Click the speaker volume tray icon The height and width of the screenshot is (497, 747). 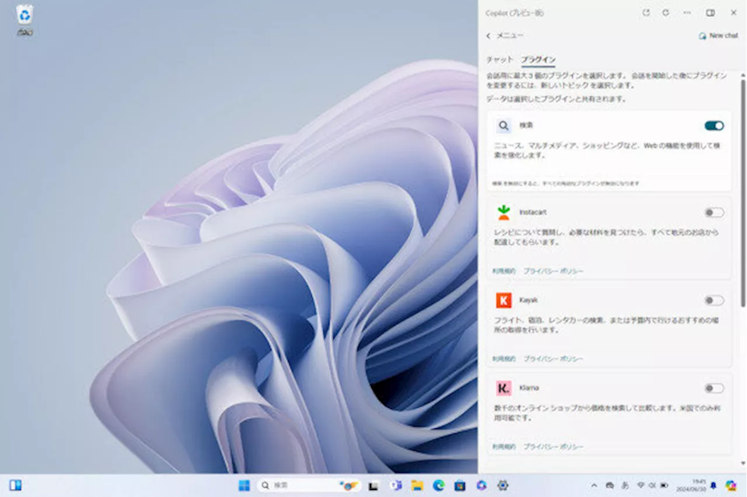(x=652, y=485)
